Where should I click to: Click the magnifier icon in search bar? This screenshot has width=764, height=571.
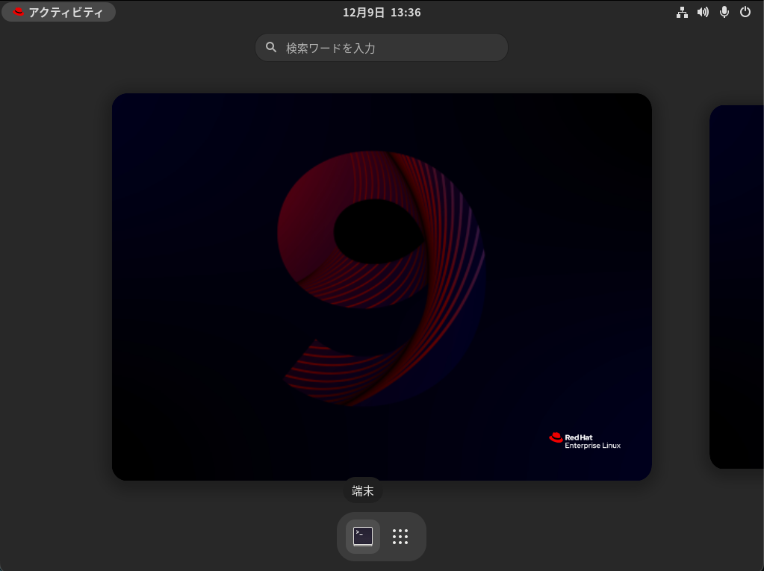point(271,48)
